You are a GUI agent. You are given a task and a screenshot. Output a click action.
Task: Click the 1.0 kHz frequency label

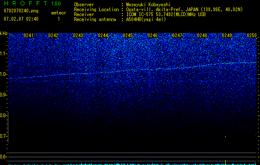pos(3,74)
